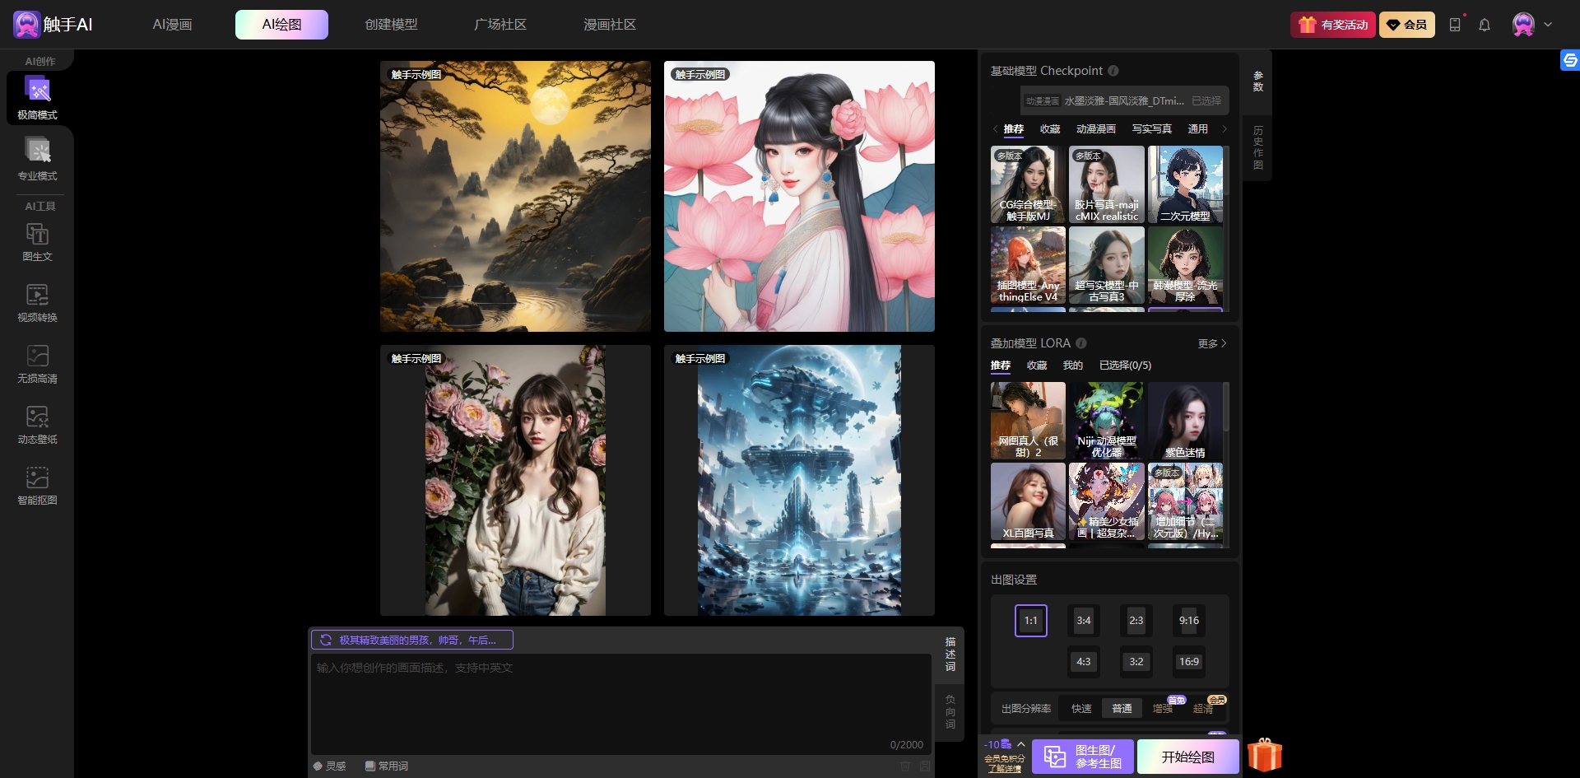
Task: Click the notification bell icon
Action: pyautogui.click(x=1484, y=25)
